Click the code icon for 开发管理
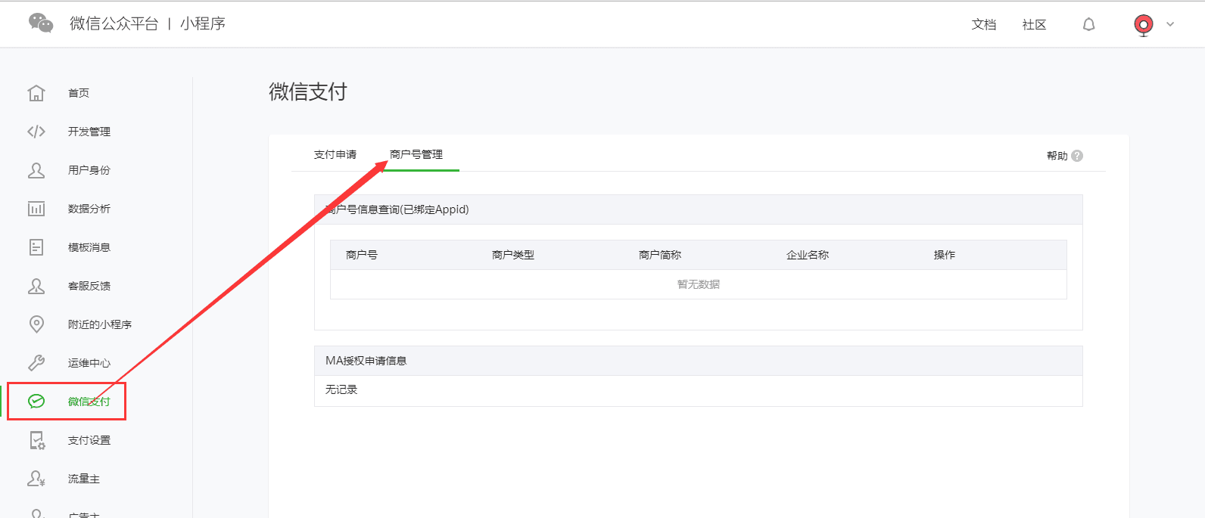Image resolution: width=1205 pixels, height=518 pixels. (36, 132)
